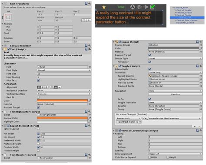Enable Child Force Expand Width checkbox
206x165 pixels.
(150, 157)
